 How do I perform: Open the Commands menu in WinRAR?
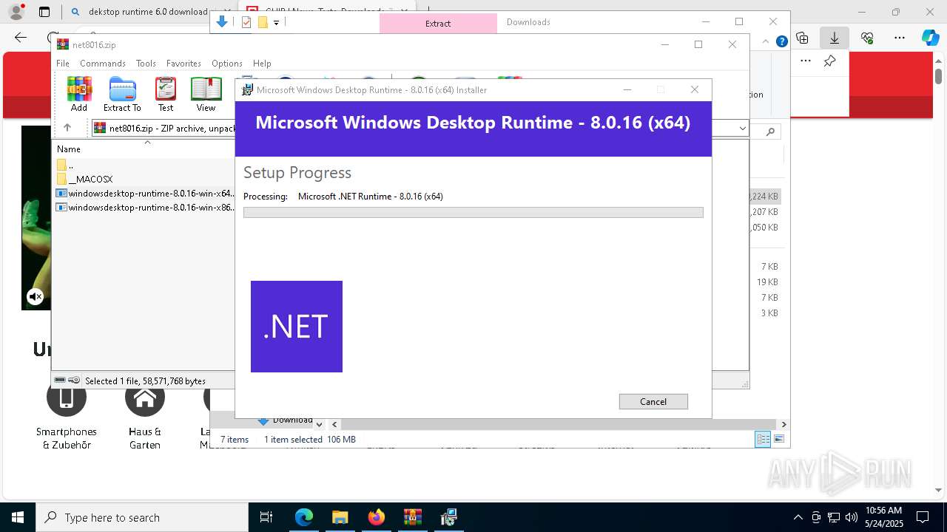103,64
